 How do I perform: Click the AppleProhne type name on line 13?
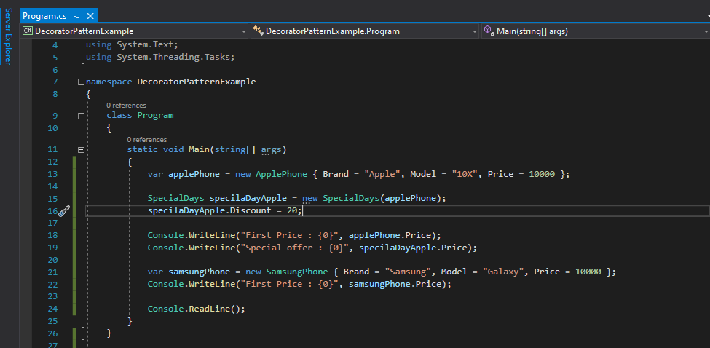click(x=281, y=174)
